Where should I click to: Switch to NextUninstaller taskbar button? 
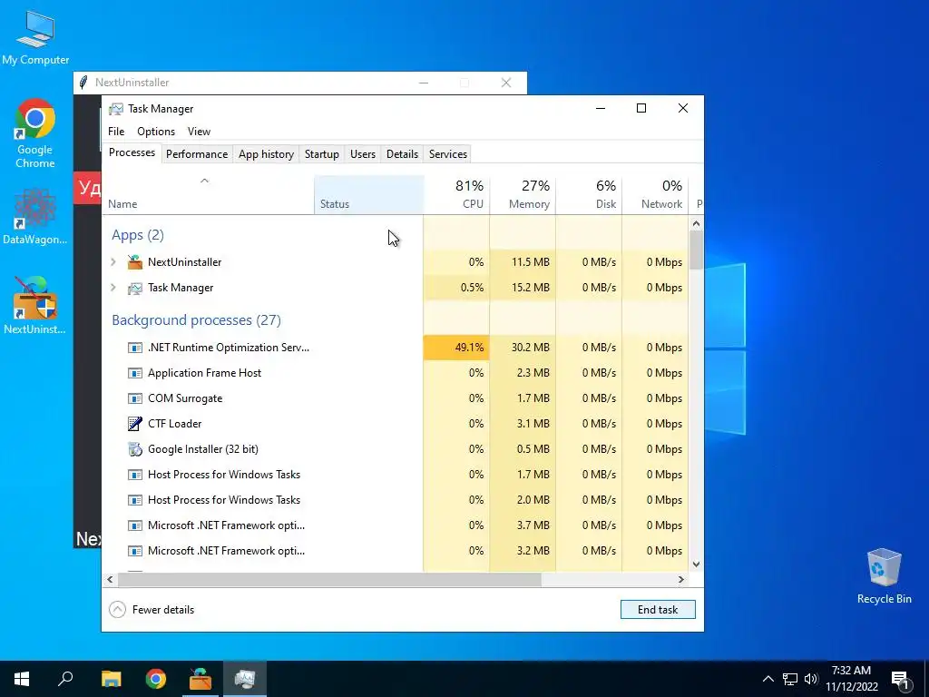click(200, 679)
